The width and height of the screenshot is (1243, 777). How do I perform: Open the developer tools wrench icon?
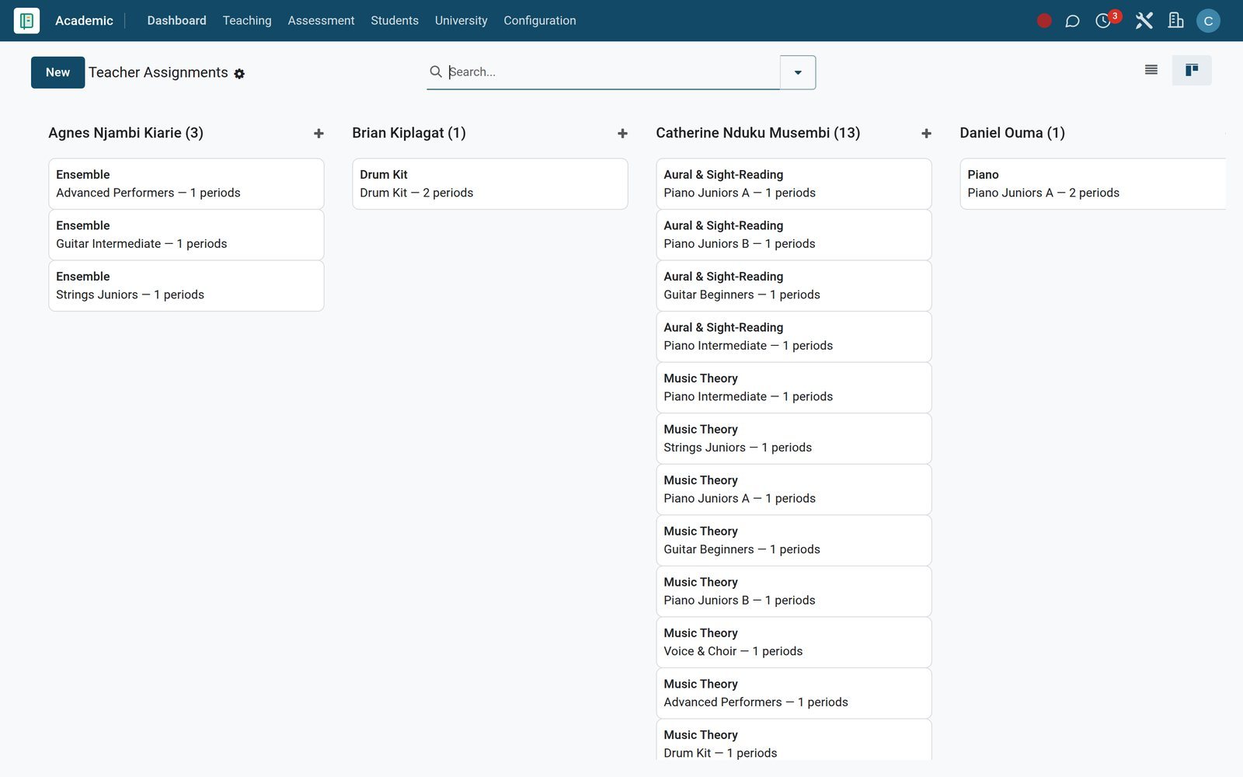(x=1144, y=21)
